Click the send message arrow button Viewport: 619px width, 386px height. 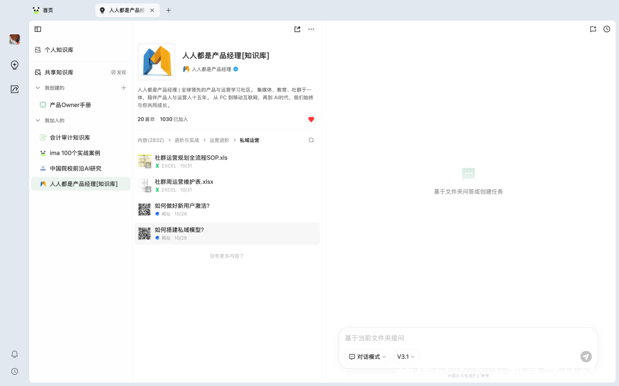(x=586, y=356)
